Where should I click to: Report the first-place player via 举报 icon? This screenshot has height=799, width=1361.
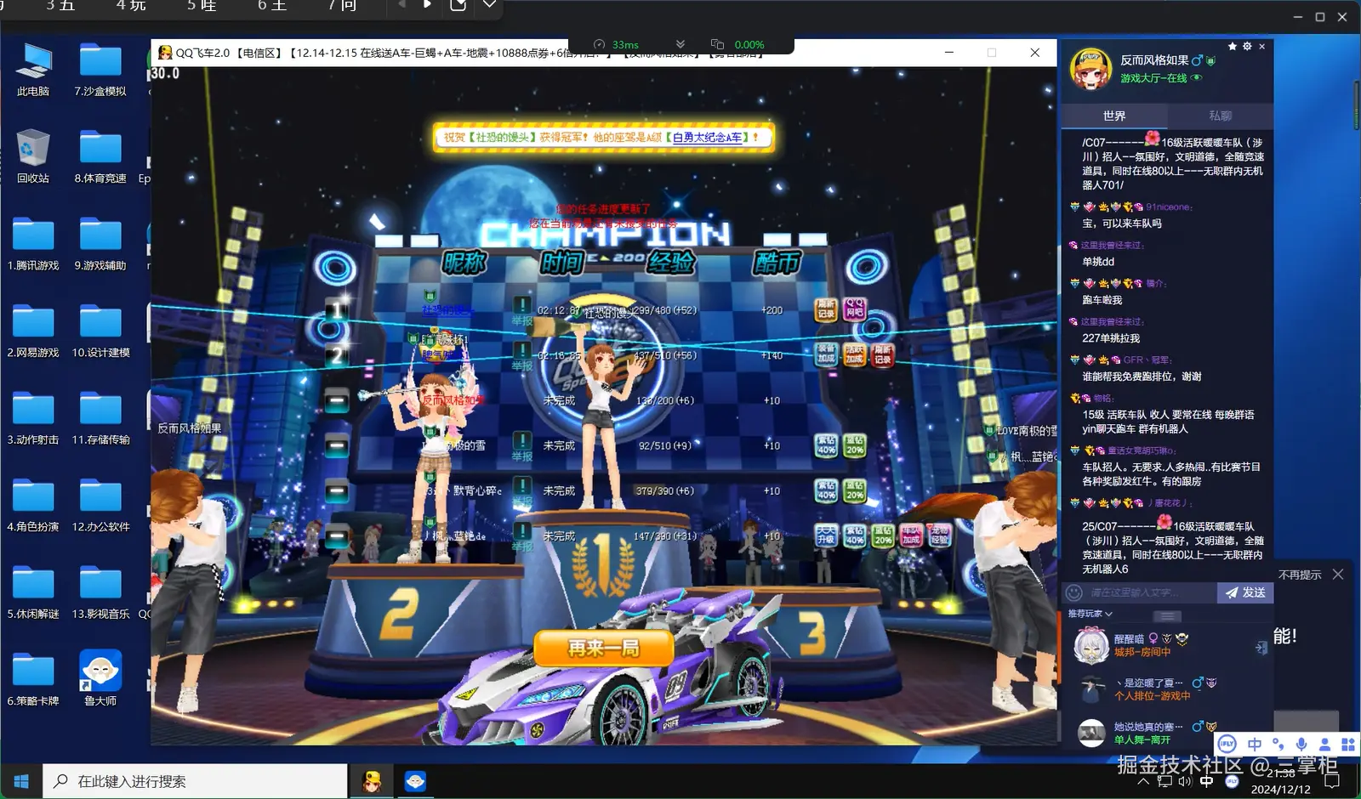point(521,310)
